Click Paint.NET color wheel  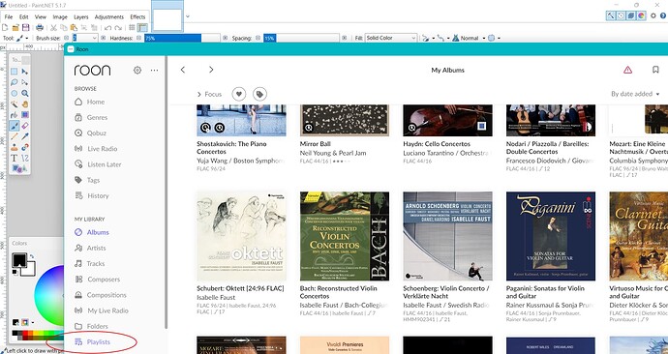coord(50,295)
